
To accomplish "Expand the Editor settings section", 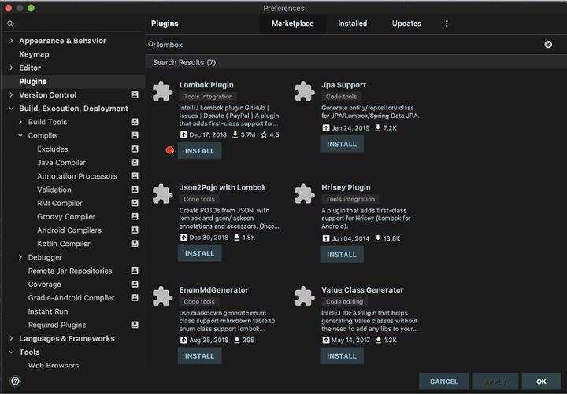I will 11,68.
